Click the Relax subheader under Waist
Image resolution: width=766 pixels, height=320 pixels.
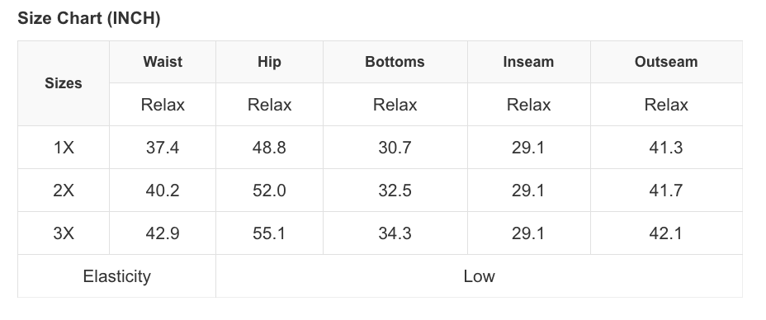point(163,105)
